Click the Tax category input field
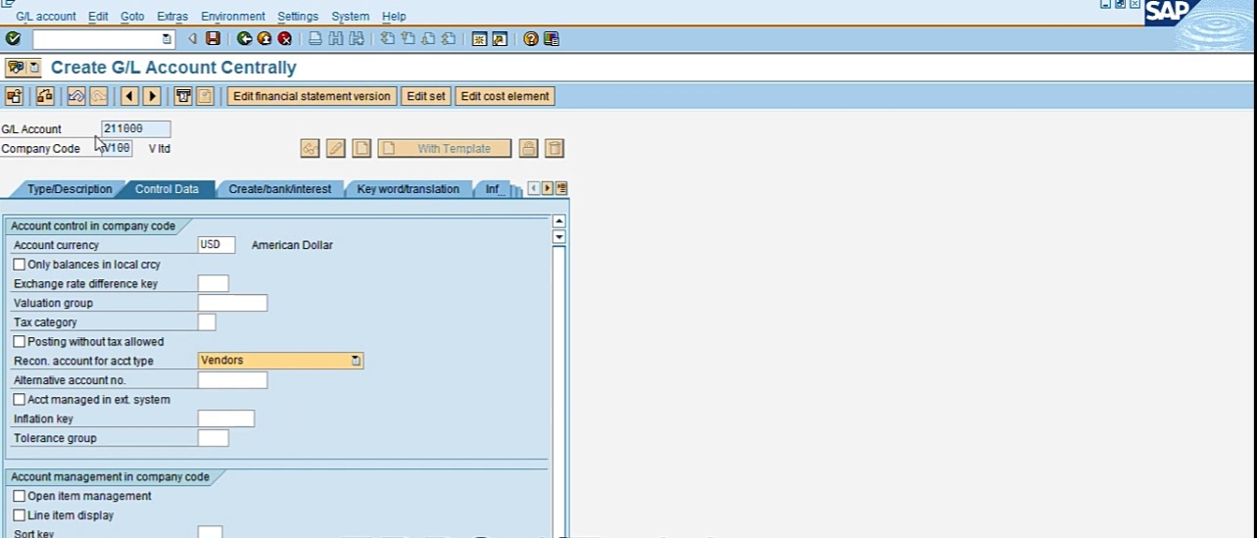This screenshot has width=1257, height=538. [207, 322]
